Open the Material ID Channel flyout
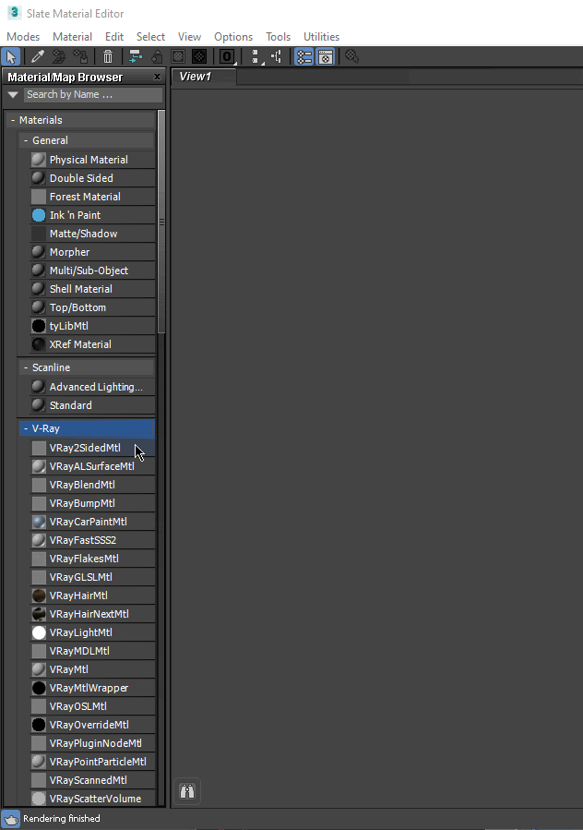 coord(227,56)
